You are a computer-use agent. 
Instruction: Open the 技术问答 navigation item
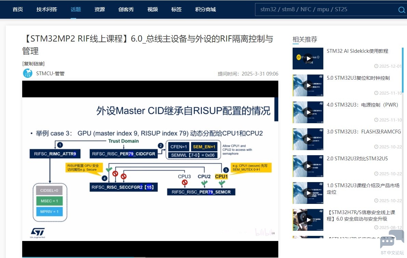(x=47, y=10)
